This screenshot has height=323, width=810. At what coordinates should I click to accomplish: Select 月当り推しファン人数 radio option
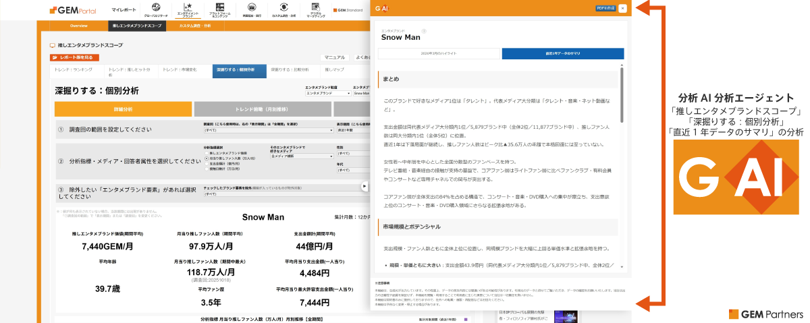pyautogui.click(x=206, y=158)
